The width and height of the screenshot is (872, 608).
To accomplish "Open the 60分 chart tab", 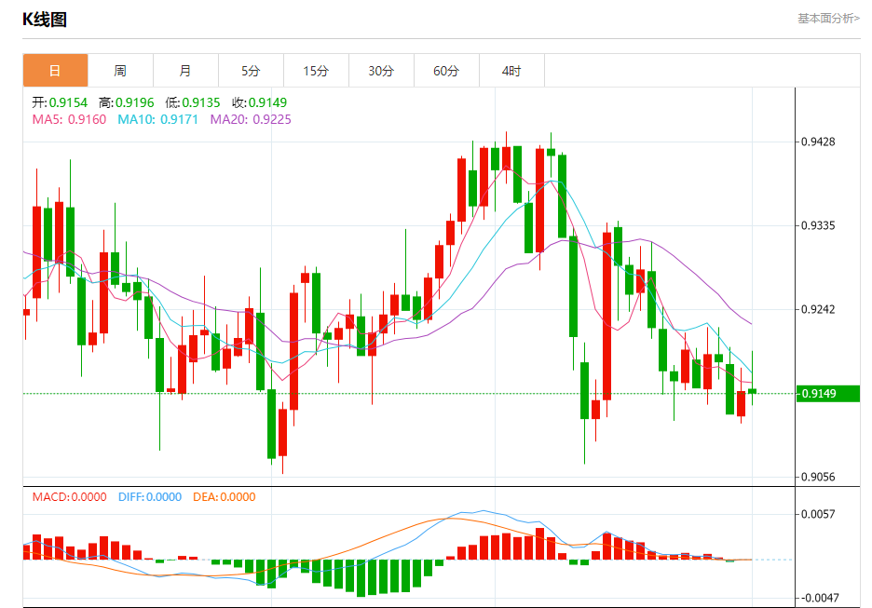I will [446, 71].
